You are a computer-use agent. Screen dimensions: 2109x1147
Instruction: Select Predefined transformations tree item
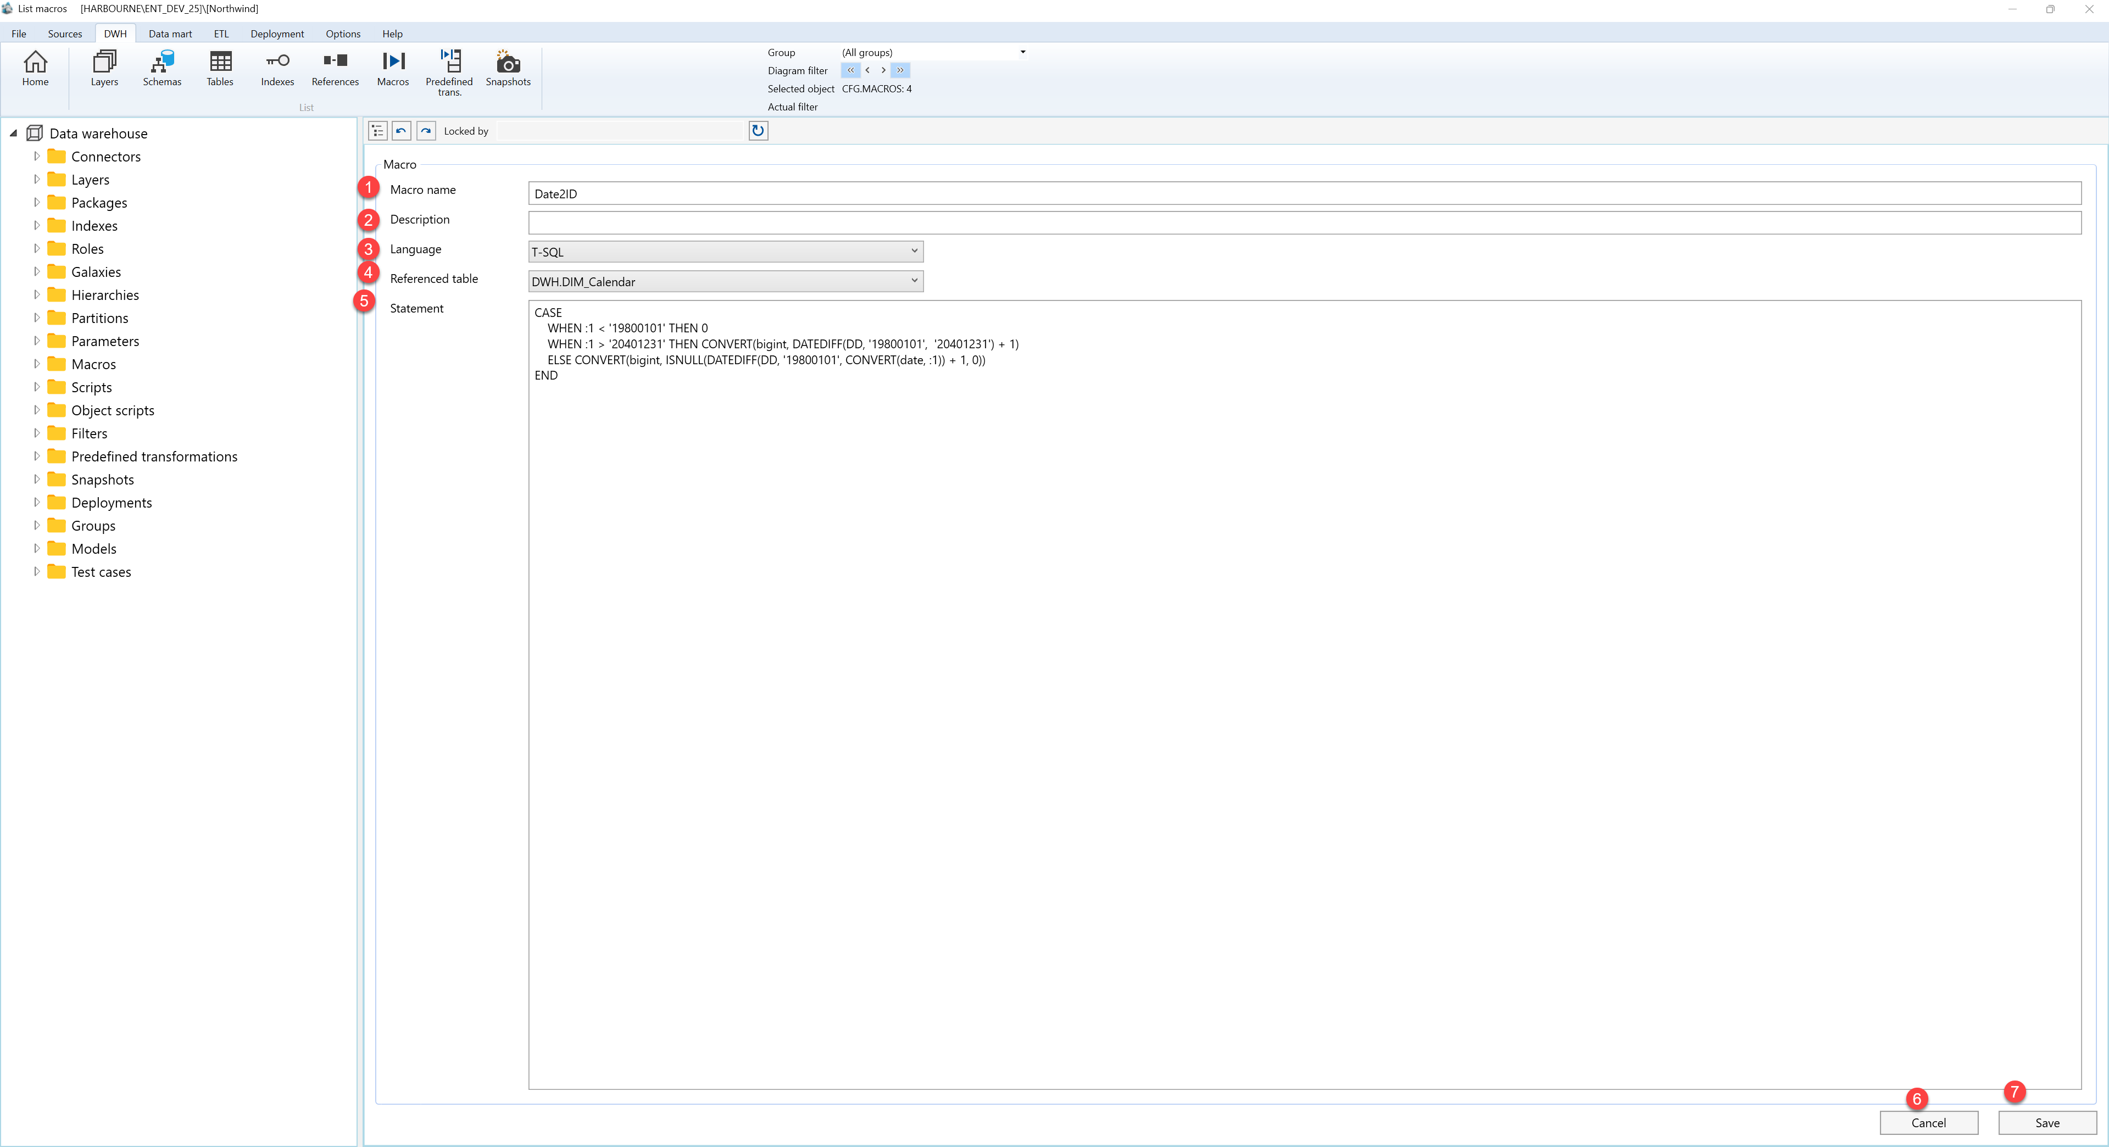click(x=154, y=456)
